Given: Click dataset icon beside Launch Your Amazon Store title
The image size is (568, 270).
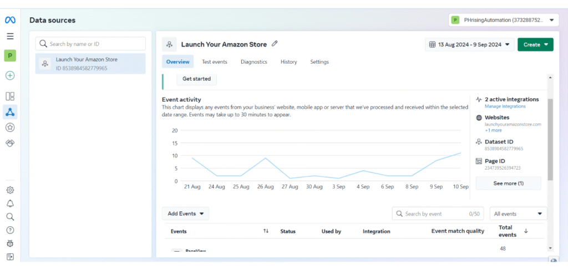Looking at the screenshot, I should click(x=169, y=44).
